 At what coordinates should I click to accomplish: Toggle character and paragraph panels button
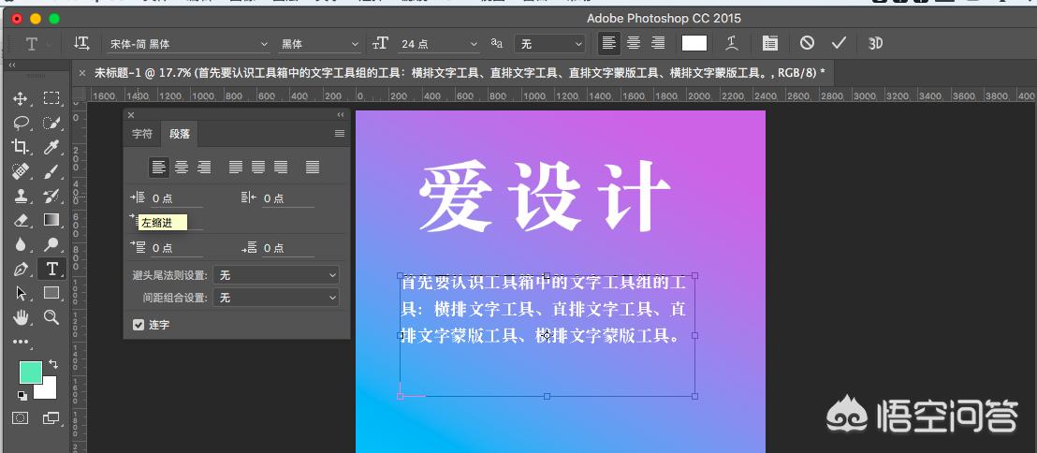(x=770, y=44)
